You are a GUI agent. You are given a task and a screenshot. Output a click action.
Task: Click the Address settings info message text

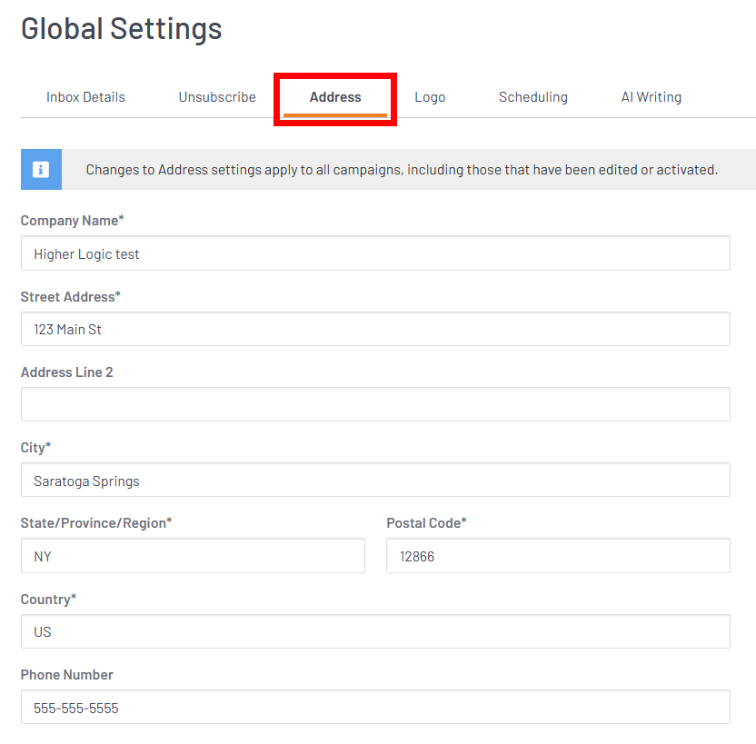[402, 170]
